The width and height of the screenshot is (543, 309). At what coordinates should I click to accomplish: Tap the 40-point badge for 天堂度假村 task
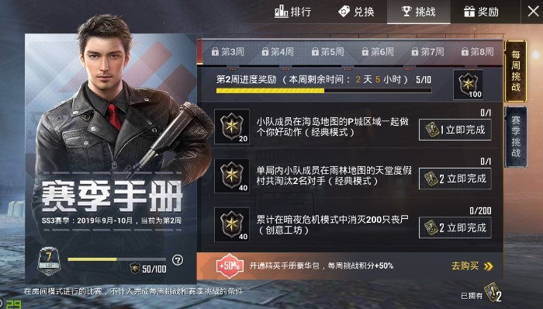232,175
